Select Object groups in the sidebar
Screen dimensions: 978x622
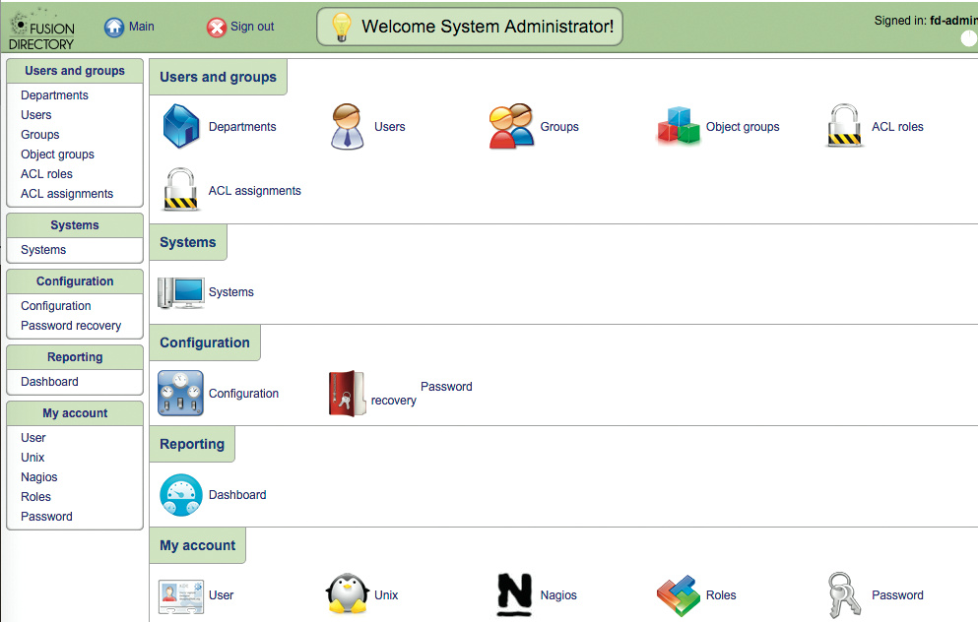click(57, 155)
